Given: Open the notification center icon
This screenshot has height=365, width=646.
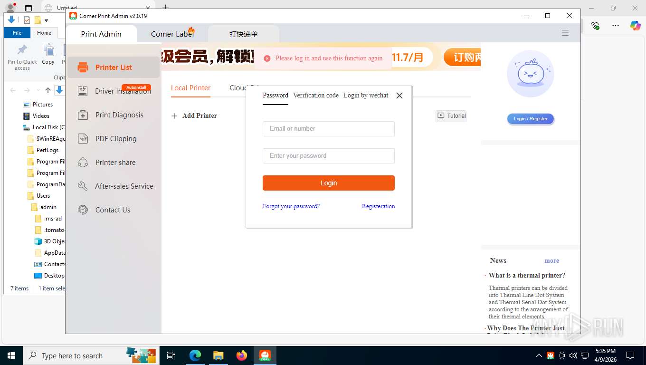Looking at the screenshot, I should point(630,355).
